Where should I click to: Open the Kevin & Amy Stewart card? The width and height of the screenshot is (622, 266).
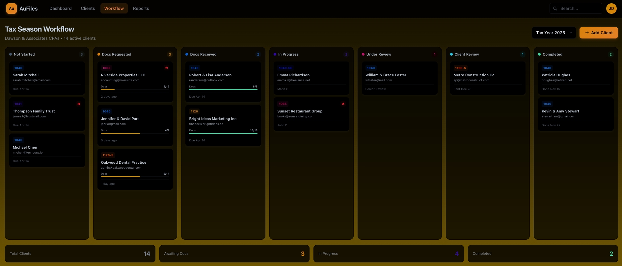[576, 114]
